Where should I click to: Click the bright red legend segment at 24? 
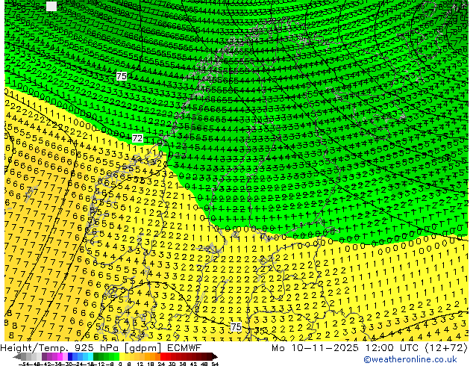click(163, 357)
